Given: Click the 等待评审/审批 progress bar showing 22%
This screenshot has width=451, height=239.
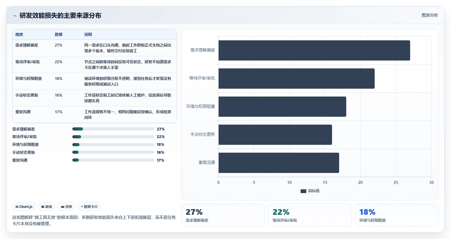Looking at the screenshot, I should click(113, 137).
